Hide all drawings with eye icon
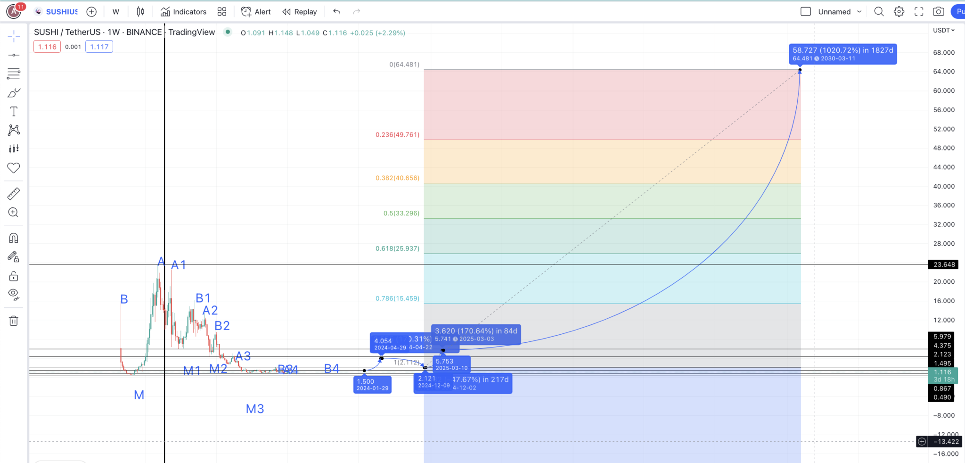 [14, 295]
